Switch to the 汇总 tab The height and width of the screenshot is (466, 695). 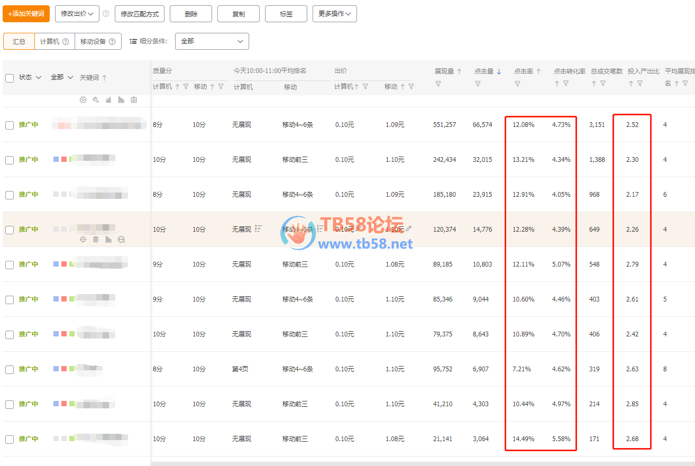click(x=19, y=41)
